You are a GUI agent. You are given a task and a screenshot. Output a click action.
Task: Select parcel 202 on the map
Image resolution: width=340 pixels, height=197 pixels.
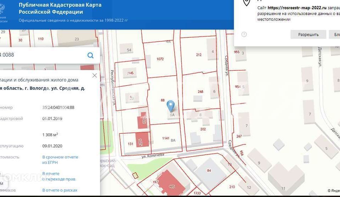coord(203,129)
